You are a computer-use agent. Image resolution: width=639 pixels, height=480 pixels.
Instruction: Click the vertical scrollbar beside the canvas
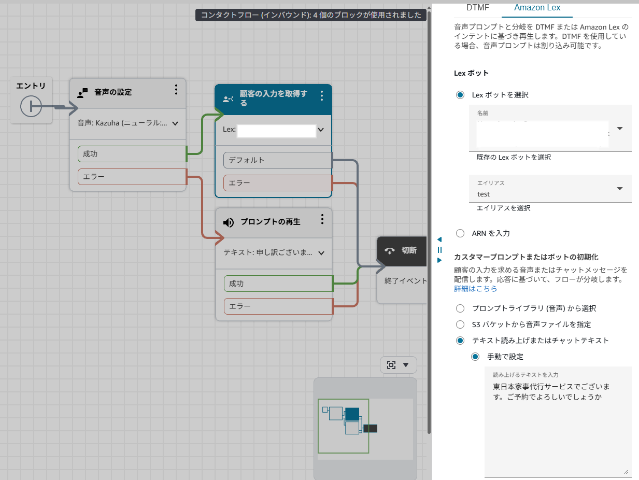click(x=429, y=207)
